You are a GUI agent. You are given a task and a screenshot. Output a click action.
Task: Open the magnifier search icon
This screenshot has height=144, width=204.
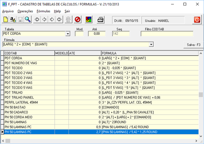[x=28, y=20]
